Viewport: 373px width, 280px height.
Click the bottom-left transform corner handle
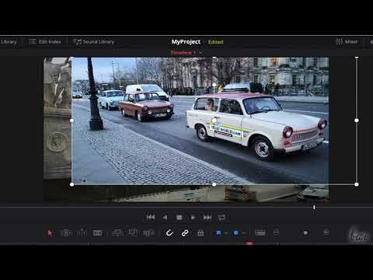coord(72,184)
